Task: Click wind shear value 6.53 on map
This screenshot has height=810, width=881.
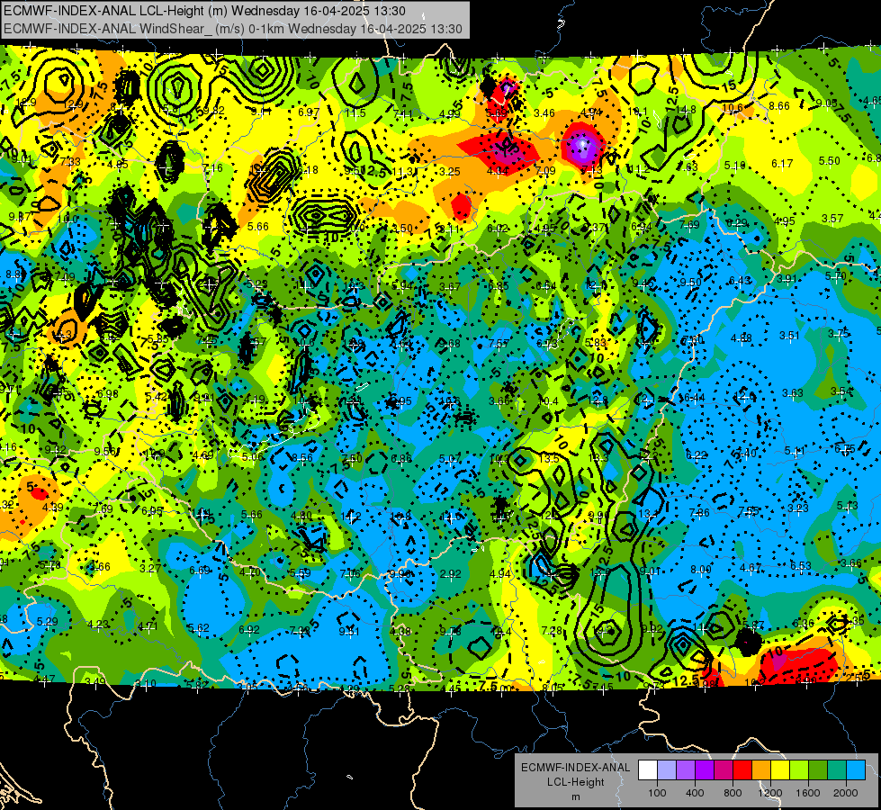Action: pos(801,565)
